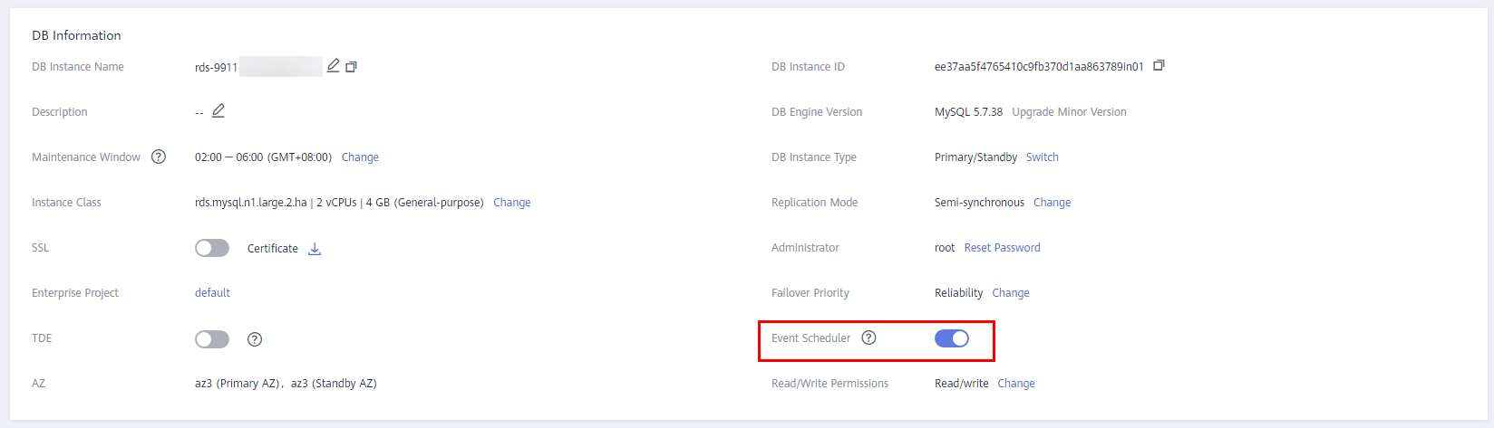The height and width of the screenshot is (428, 1494).
Task: Open Maintenance Window help icon
Action: (x=159, y=157)
